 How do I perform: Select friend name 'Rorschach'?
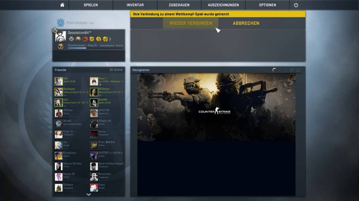[x=105, y=174]
